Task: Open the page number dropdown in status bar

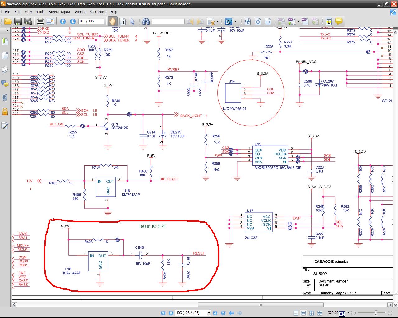Action: (x=209, y=313)
